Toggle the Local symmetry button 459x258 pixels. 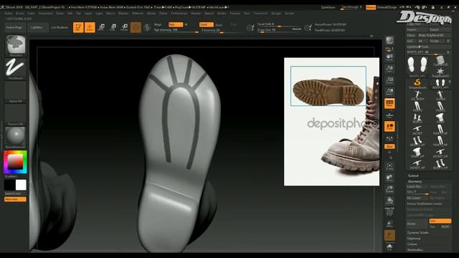click(389, 126)
